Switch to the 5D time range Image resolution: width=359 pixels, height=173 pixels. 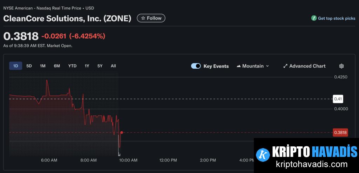click(x=29, y=66)
